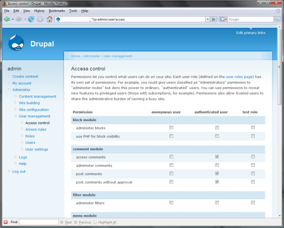Click in the Find text field

point(39,222)
